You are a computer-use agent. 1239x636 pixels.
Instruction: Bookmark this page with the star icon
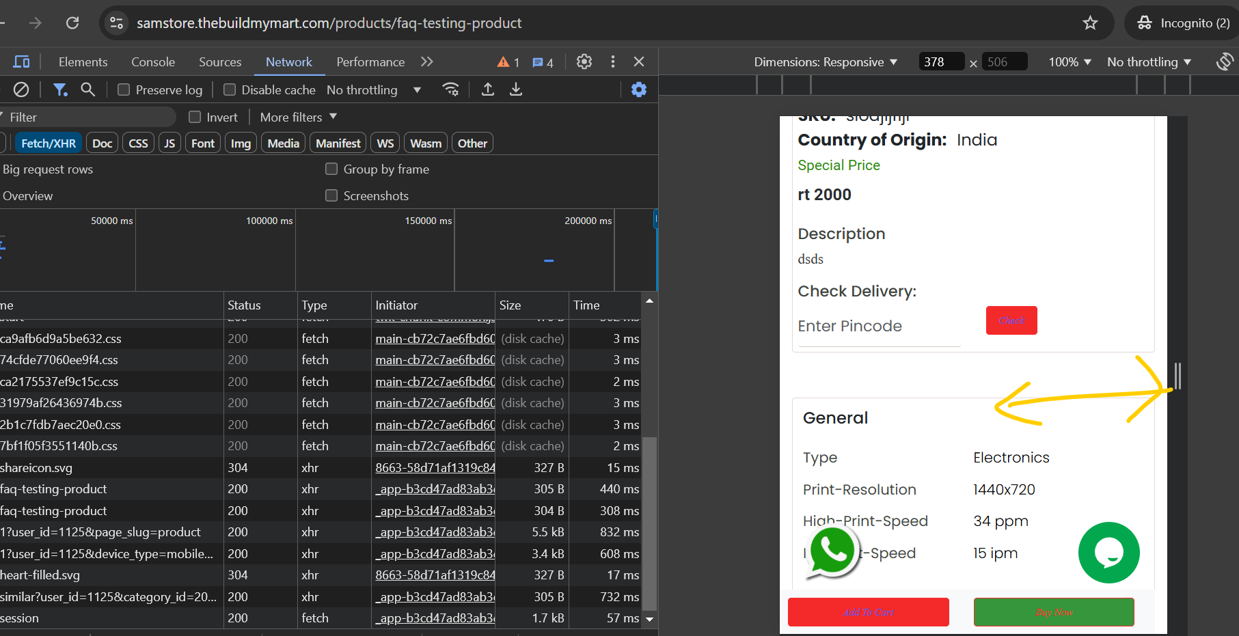(x=1090, y=23)
